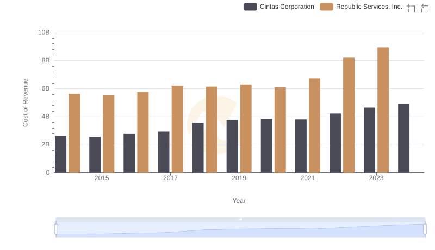Click the Republic Services bar at 2019
The width and height of the screenshot is (435, 250).
(x=246, y=129)
